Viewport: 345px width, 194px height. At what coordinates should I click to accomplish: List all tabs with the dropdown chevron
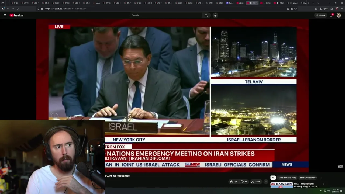pos(318,3)
